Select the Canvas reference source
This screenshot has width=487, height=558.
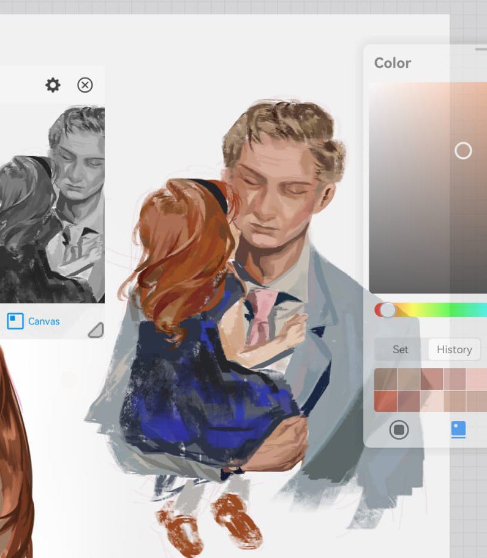click(34, 321)
